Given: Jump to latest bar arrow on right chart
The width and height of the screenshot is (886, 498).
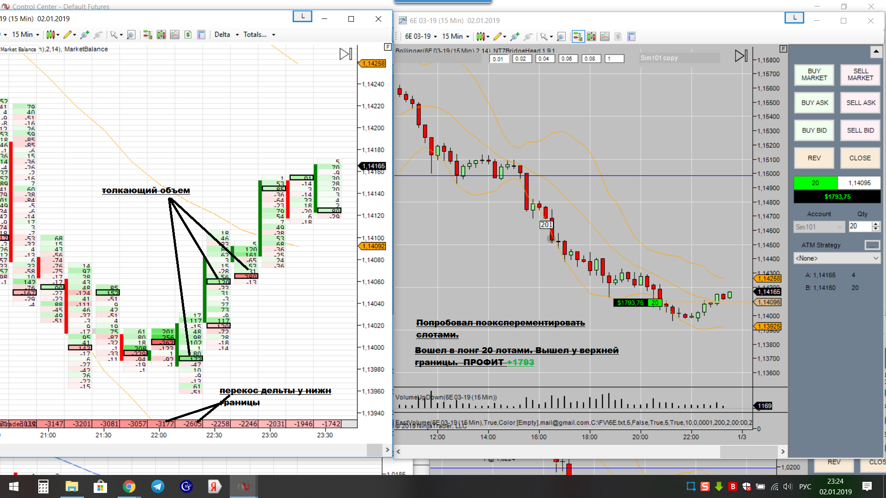Looking at the screenshot, I should 741,56.
